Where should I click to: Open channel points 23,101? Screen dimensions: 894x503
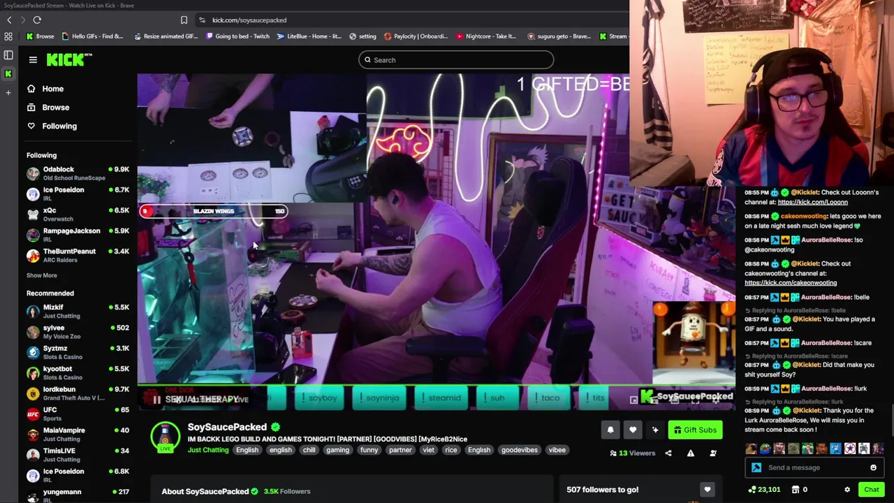point(764,490)
